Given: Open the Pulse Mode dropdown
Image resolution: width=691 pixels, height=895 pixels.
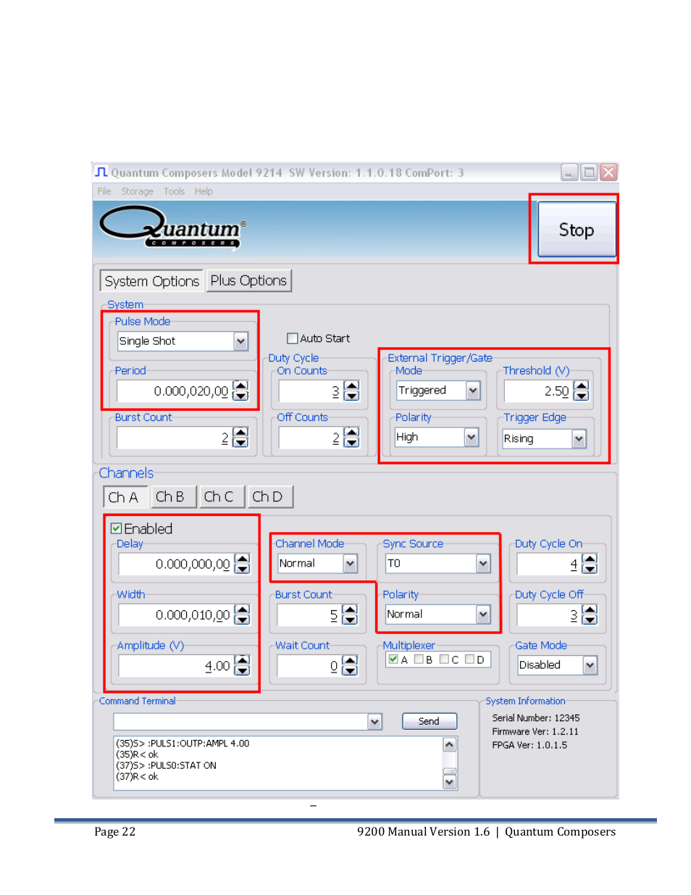Looking at the screenshot, I should [x=240, y=341].
